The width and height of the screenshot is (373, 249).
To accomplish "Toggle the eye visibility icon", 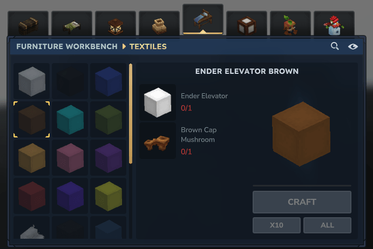I will pos(353,46).
